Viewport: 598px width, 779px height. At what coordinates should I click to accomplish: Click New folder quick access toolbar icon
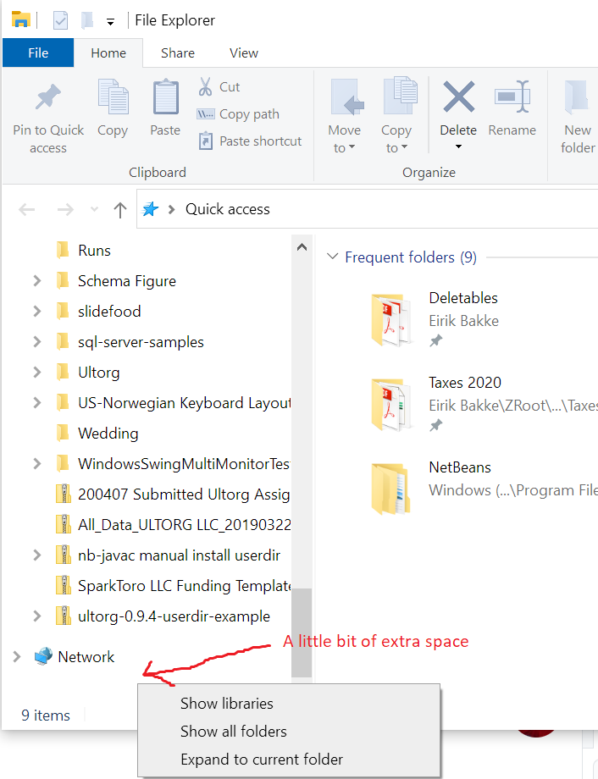coord(87,20)
